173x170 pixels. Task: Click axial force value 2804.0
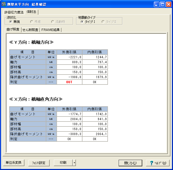point(69,119)
